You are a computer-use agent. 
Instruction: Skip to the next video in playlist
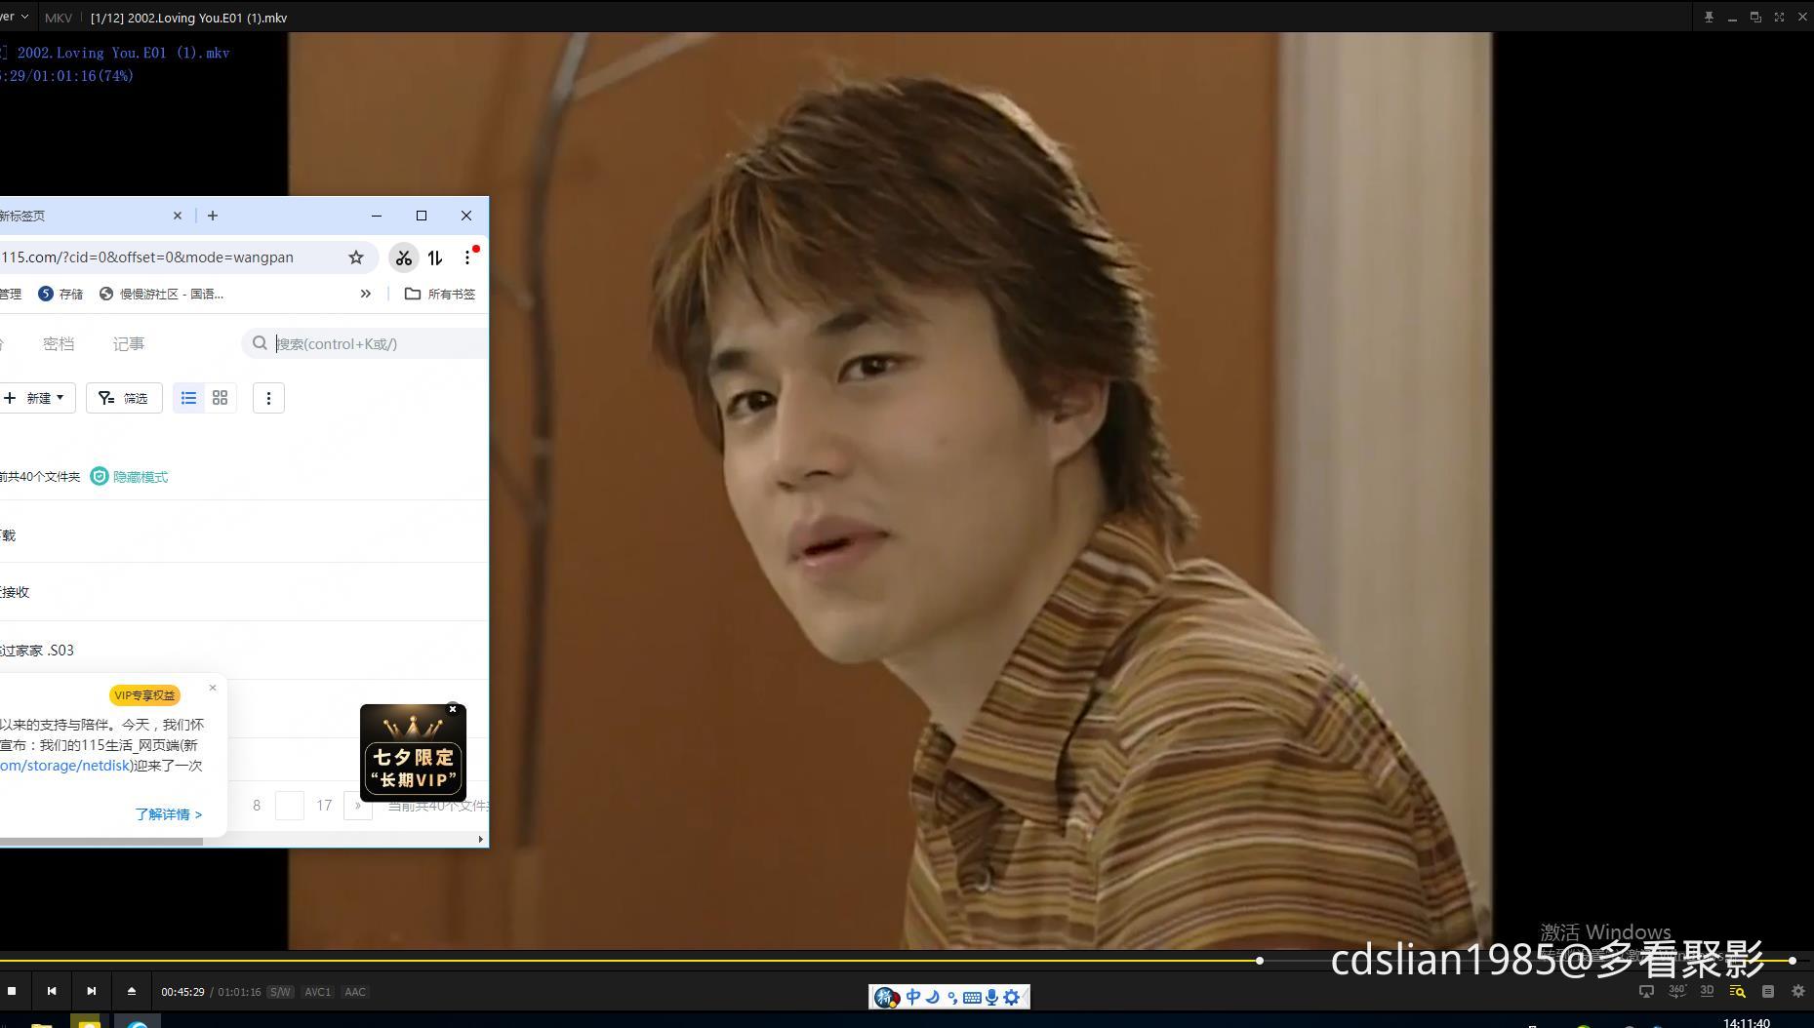click(92, 991)
